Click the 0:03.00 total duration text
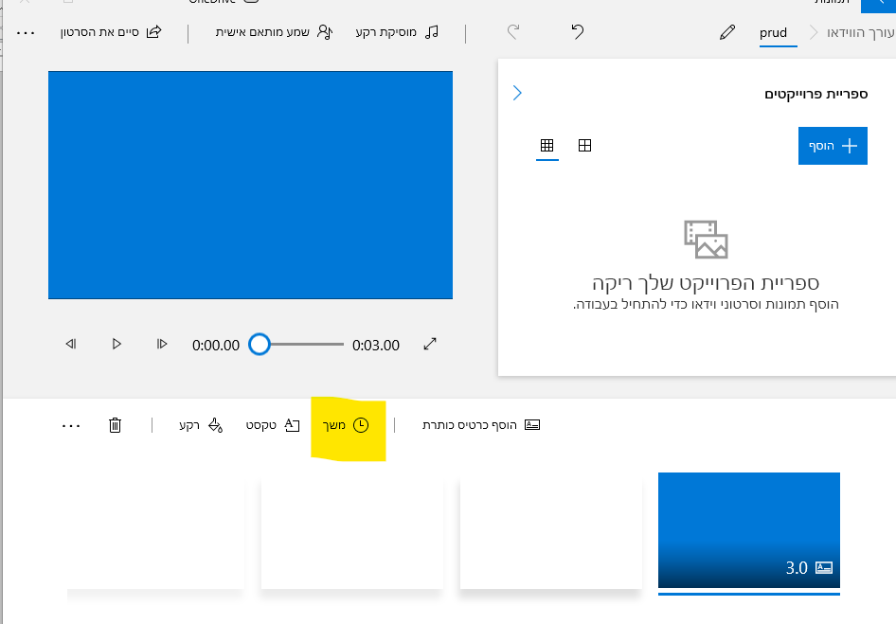 tap(375, 346)
